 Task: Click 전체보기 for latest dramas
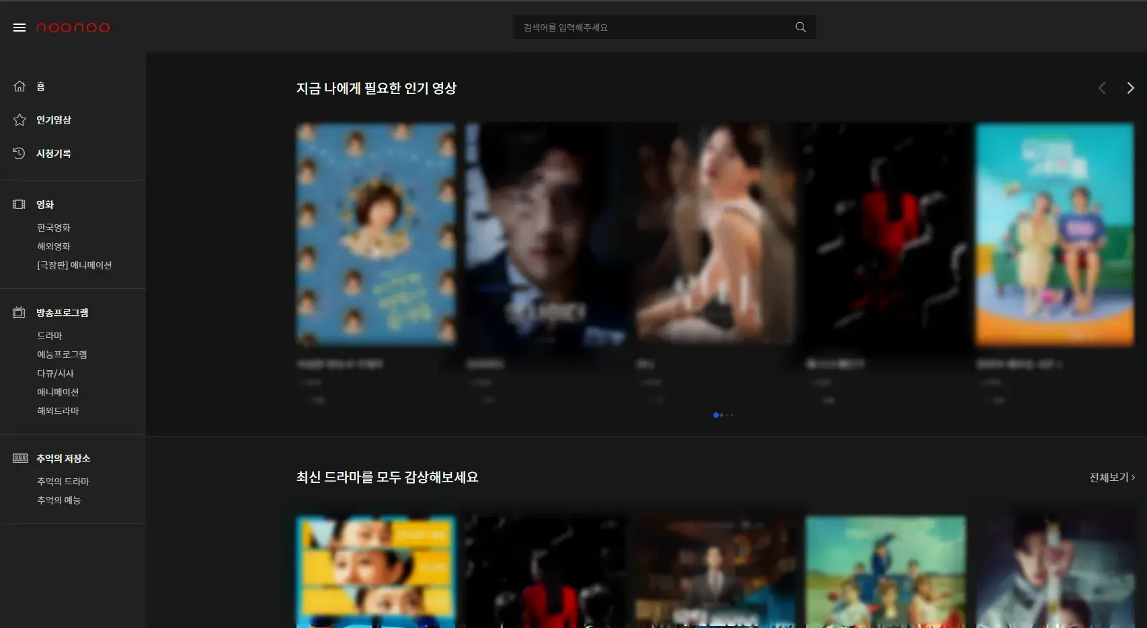pyautogui.click(x=1112, y=478)
